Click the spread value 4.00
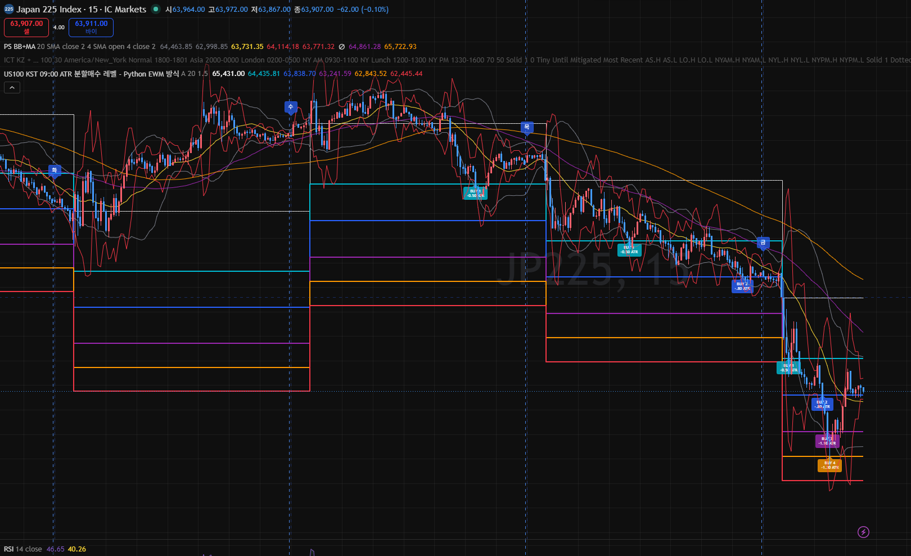Viewport: 911px width, 556px height. (x=58, y=28)
